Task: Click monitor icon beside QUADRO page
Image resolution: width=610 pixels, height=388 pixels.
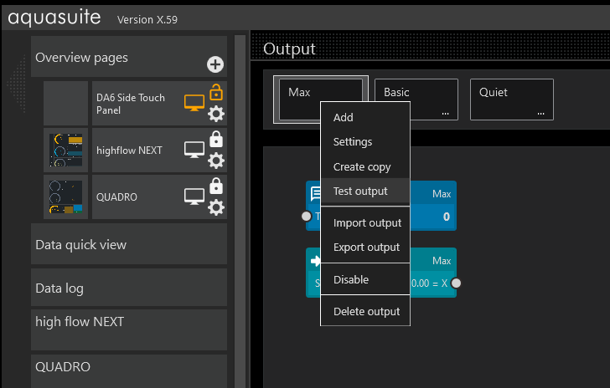Action: 194,197
